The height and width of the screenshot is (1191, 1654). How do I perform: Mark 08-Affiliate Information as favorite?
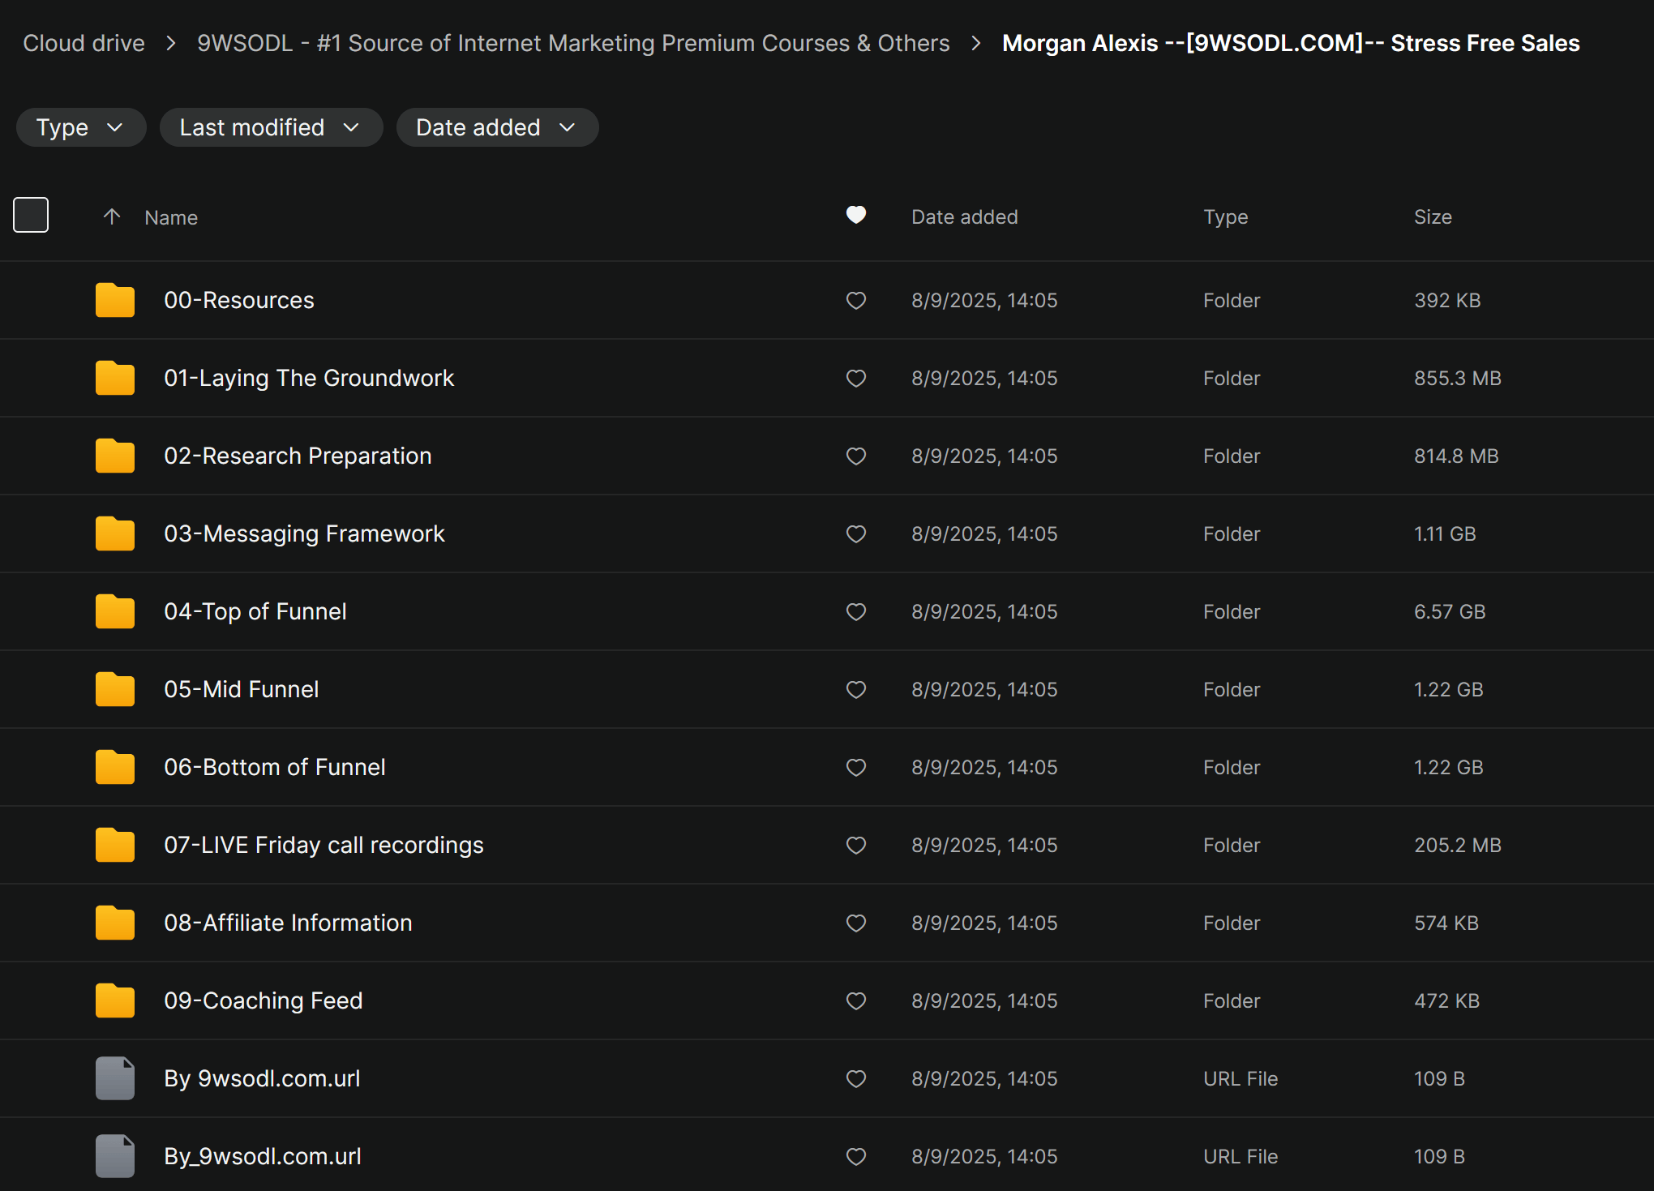[x=856, y=923]
